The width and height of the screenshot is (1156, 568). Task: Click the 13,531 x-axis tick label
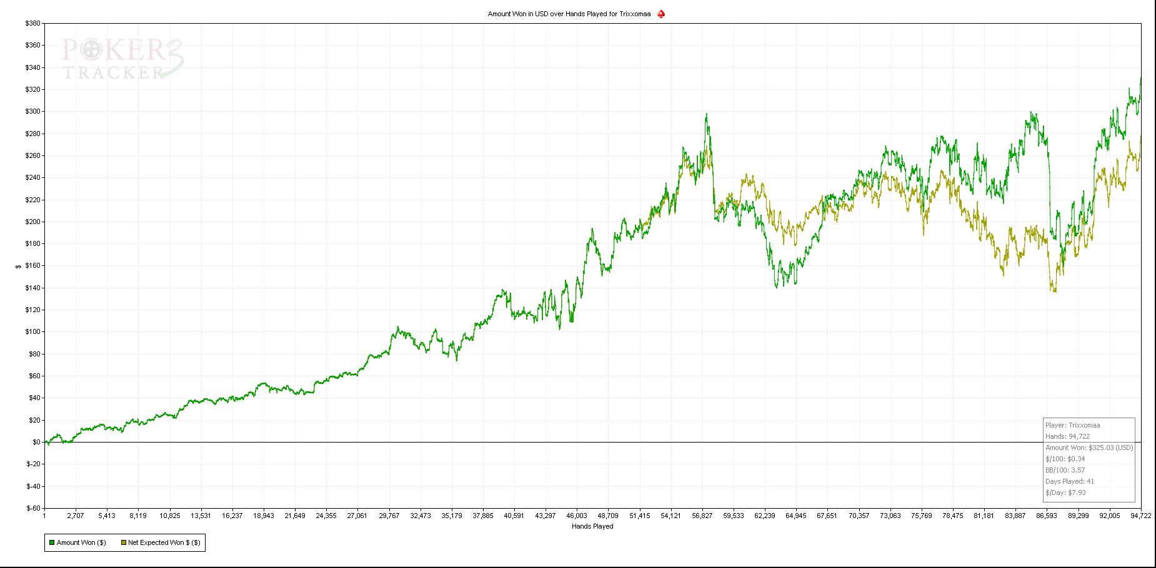(201, 516)
